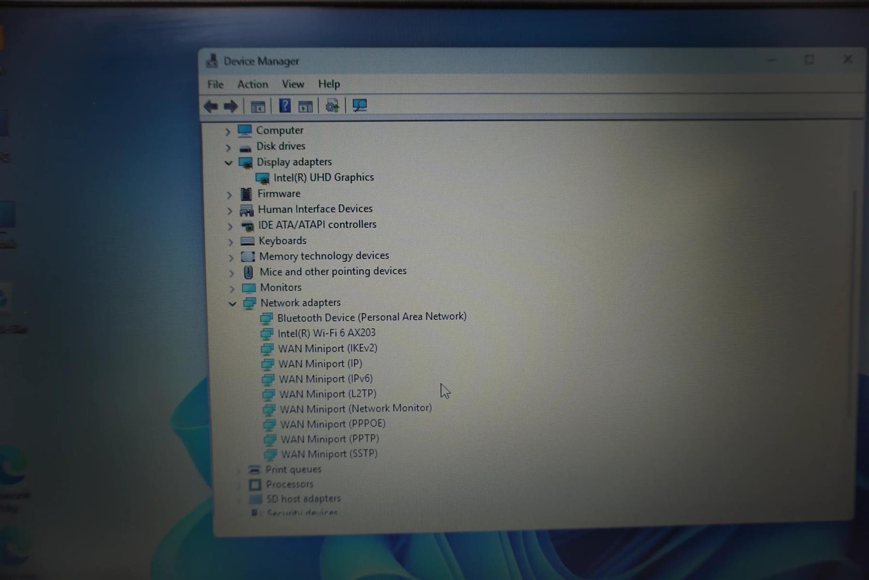869x580 pixels.
Task: Click the Print queues printer icon
Action: 254,469
